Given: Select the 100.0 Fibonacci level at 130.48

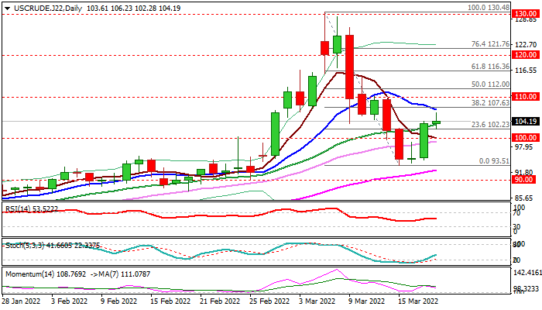Looking at the screenshot, I should tap(489, 7).
